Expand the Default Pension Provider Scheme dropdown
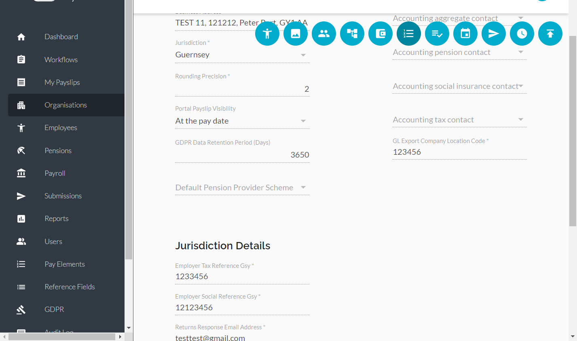 coord(242,187)
